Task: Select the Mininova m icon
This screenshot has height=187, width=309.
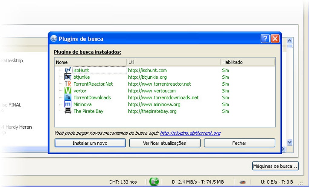Action: [x=68, y=104]
